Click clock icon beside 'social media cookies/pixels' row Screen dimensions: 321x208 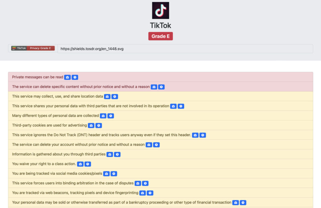pyautogui.click(x=114, y=174)
